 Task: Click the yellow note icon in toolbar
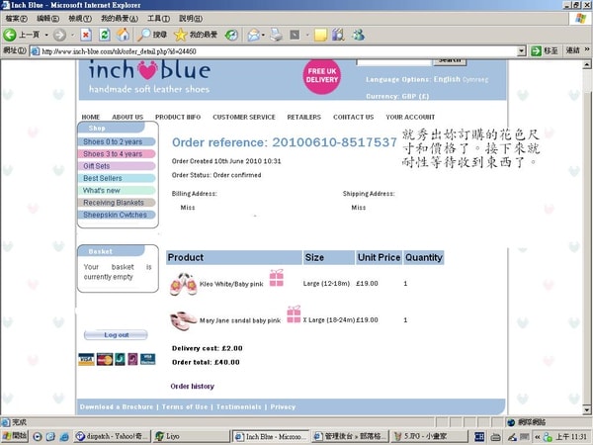pos(320,36)
